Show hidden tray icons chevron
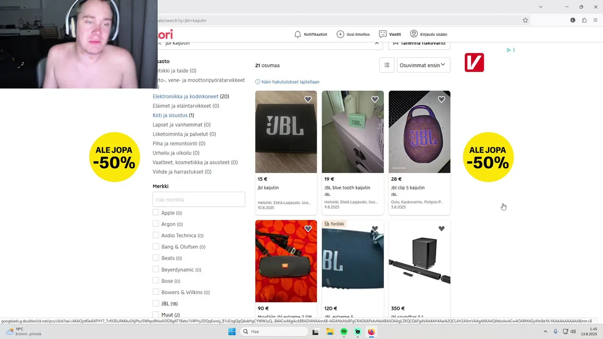This screenshot has width=603, height=339. 546,331
